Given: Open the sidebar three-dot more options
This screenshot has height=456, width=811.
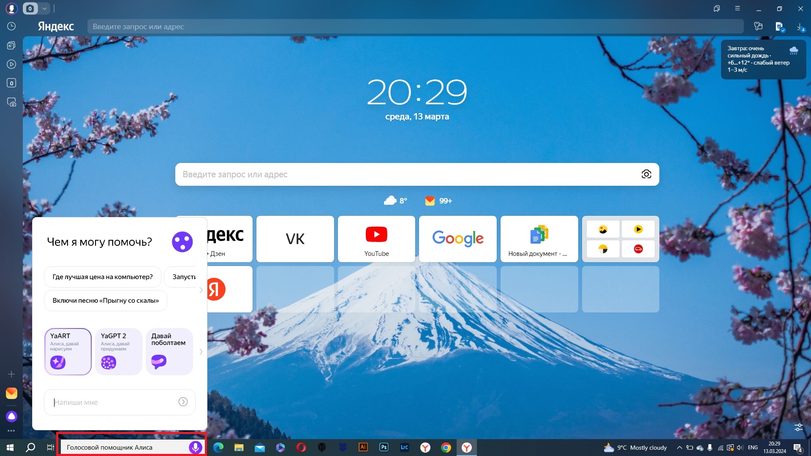Looking at the screenshot, I should tap(11, 431).
